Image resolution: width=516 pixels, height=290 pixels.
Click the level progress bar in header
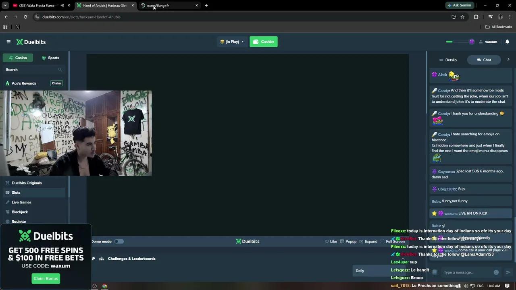[x=460, y=42]
